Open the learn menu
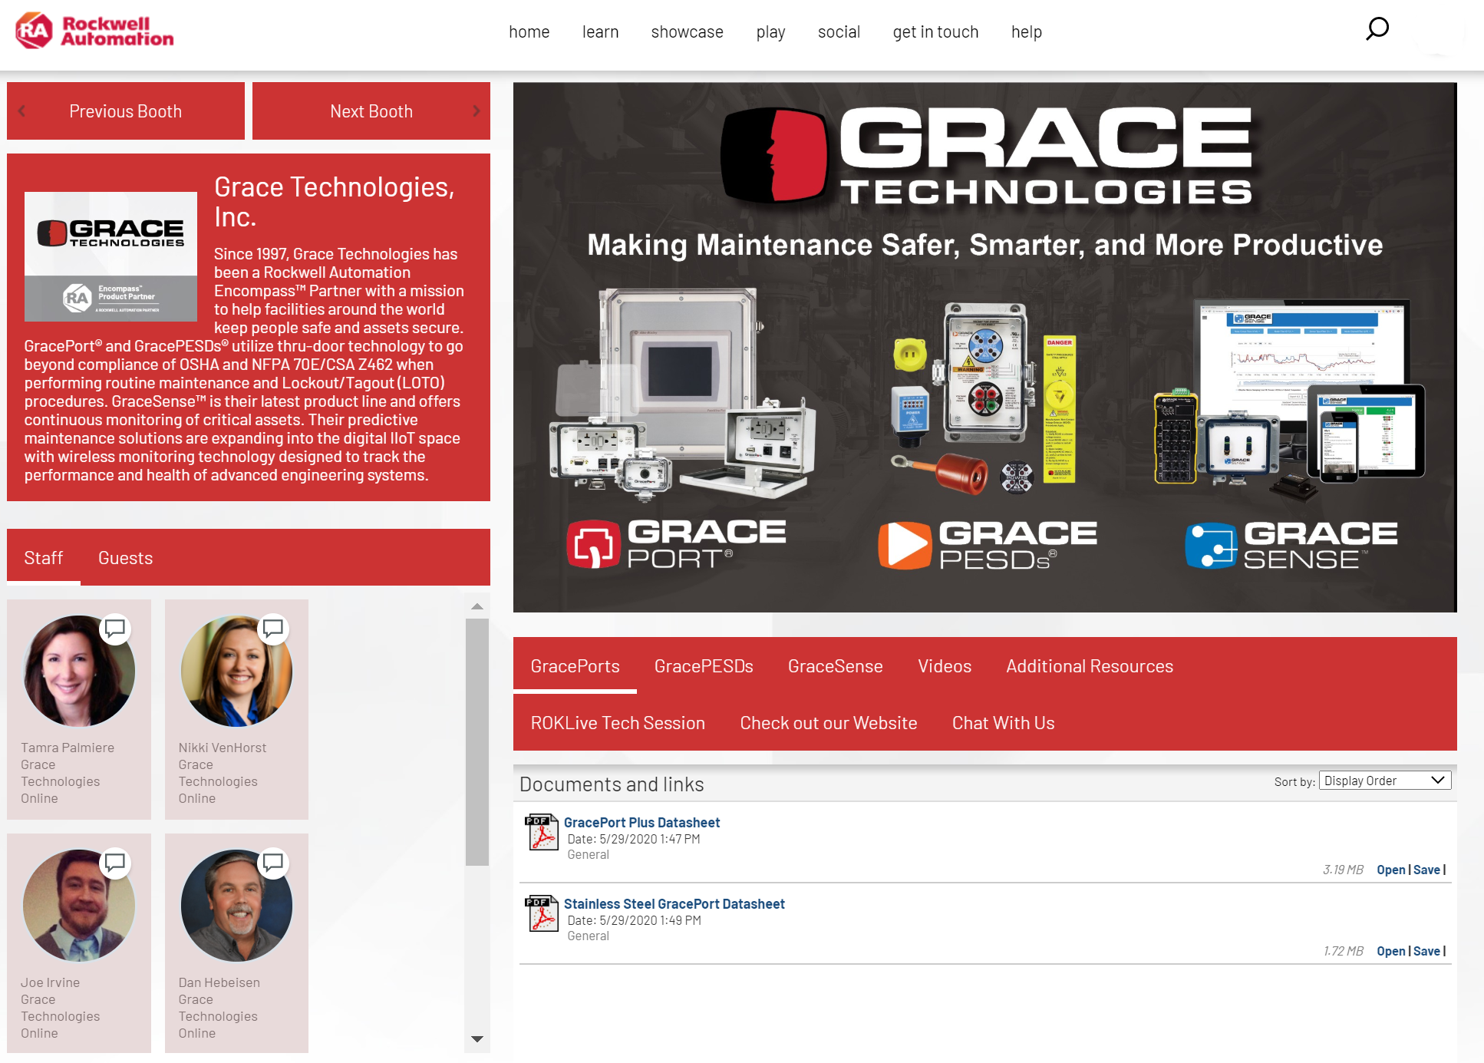The width and height of the screenshot is (1484, 1063). 600,32
